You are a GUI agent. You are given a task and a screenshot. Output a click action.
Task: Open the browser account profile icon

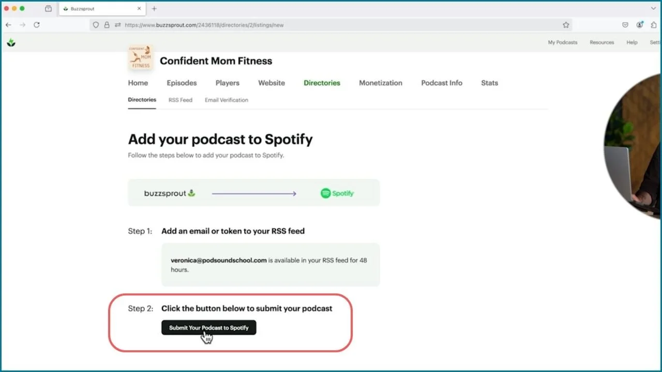tap(640, 25)
